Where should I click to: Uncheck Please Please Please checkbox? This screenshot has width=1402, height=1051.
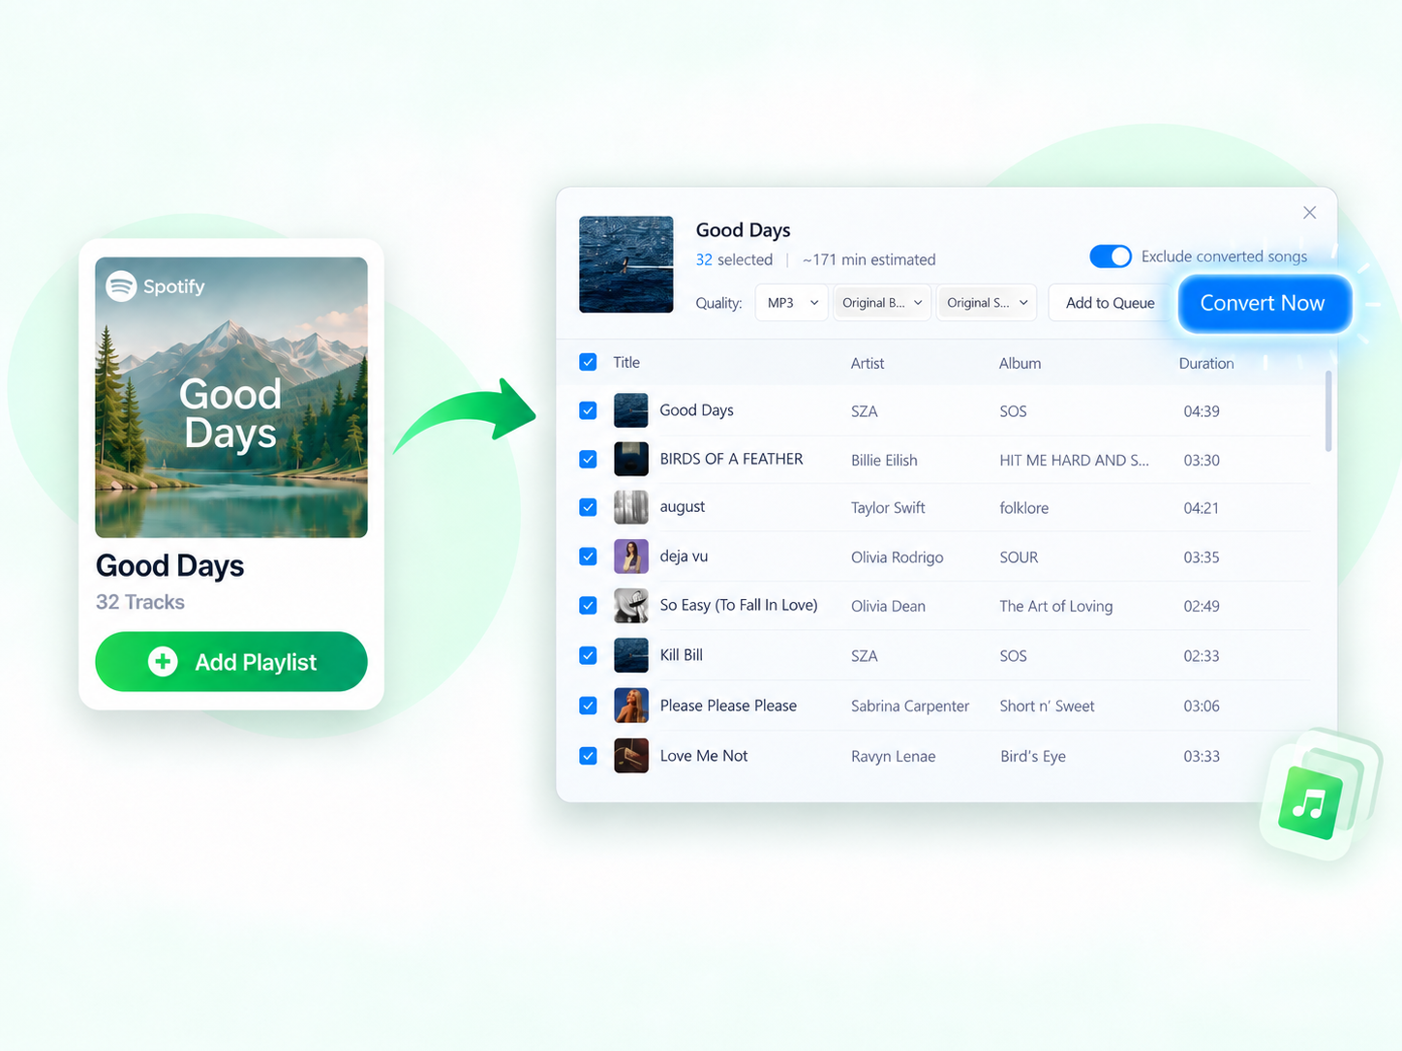588,706
